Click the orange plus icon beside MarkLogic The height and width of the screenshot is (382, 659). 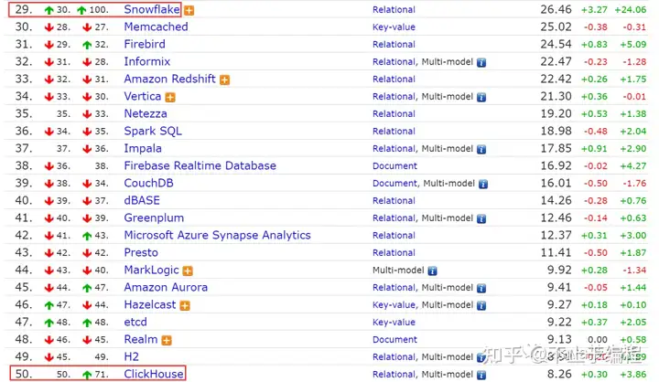188,271
